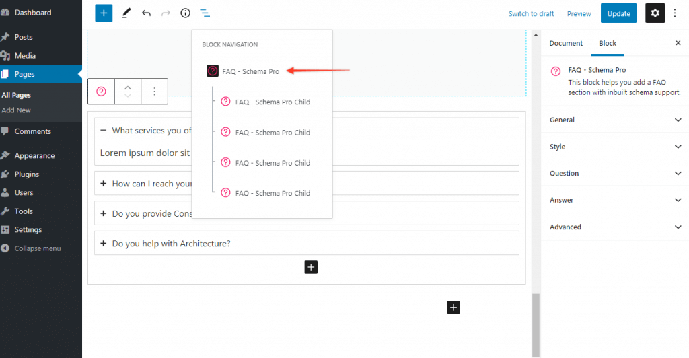This screenshot has height=358, width=689.
Task: Open the Settings gear icon
Action: point(655,13)
